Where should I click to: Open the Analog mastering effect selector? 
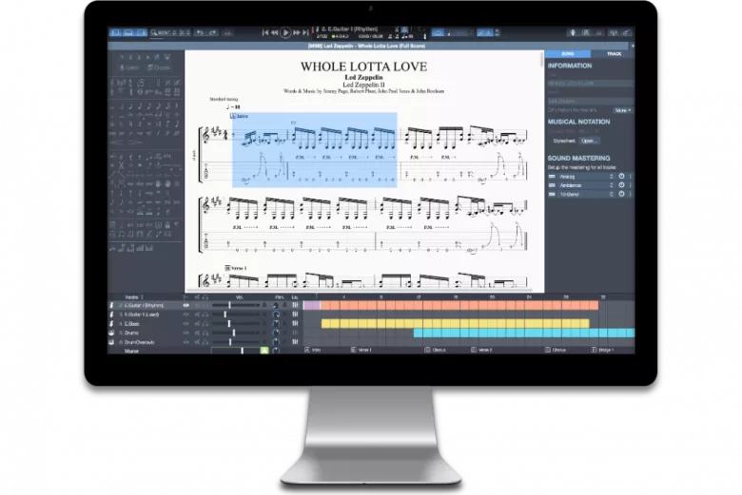pos(586,177)
